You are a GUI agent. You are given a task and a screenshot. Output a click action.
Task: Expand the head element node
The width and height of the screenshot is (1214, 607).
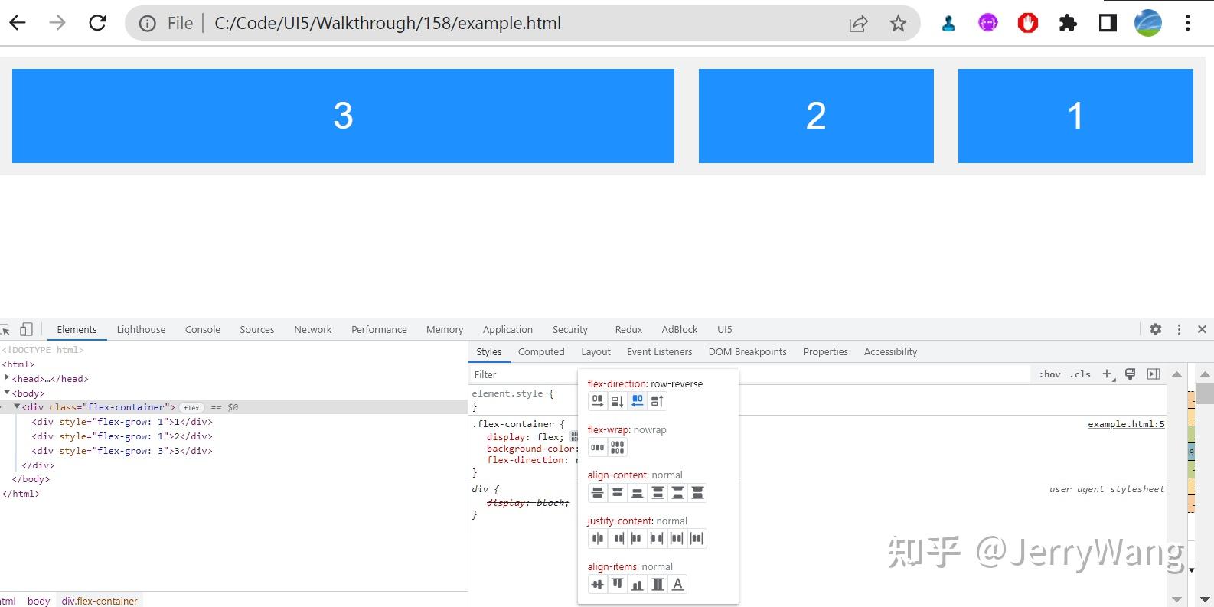7,378
